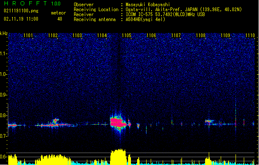Click the 'Observer' label
Image resolution: width=259 pixels, height=165 pixels.
coord(84,5)
